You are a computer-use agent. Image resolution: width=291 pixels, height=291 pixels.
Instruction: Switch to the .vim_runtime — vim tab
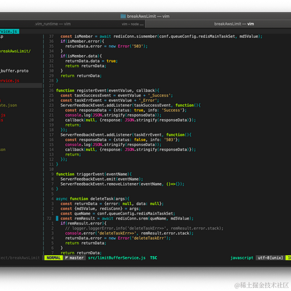(x=53, y=24)
